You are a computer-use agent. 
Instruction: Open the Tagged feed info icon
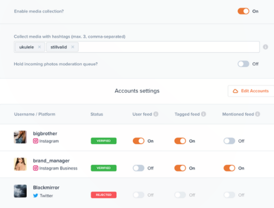point(203,114)
